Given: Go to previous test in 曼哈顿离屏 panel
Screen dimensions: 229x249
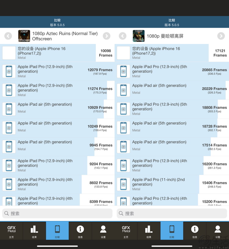Looking at the screenshot, I should 122,36.
